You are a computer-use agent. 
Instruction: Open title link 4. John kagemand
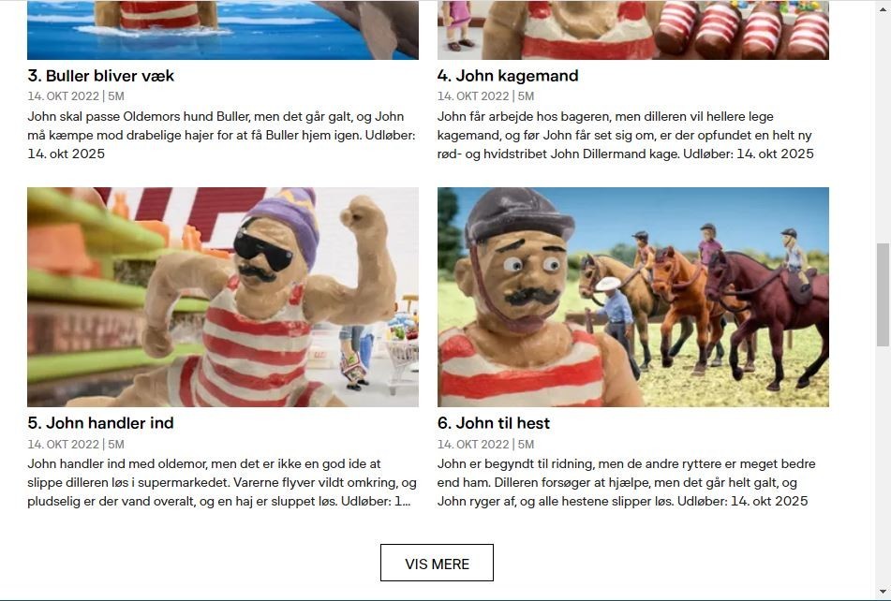508,76
